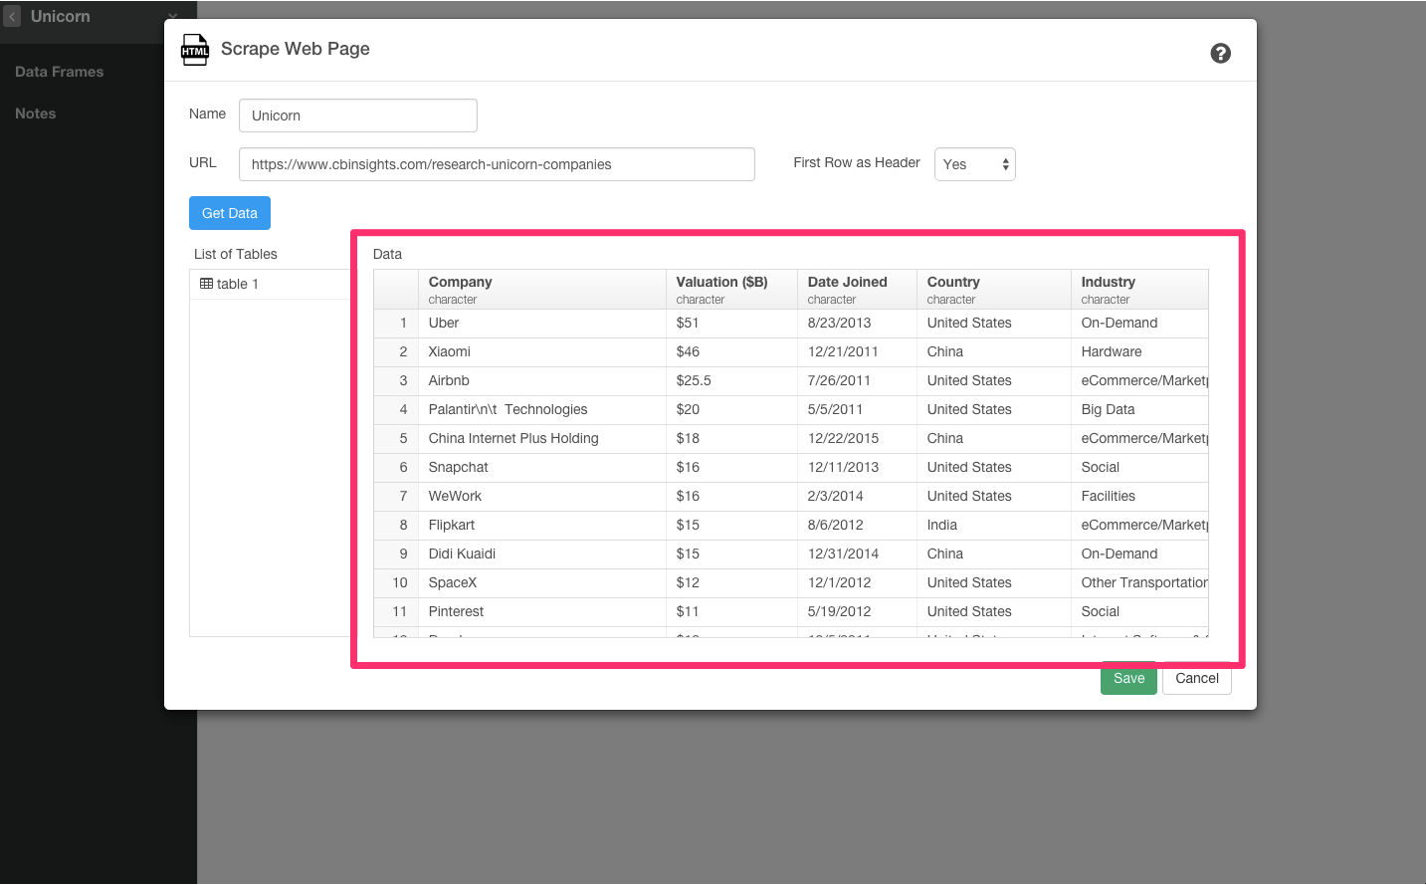Focus the URL input field
1426x885 pixels.
pos(497,164)
